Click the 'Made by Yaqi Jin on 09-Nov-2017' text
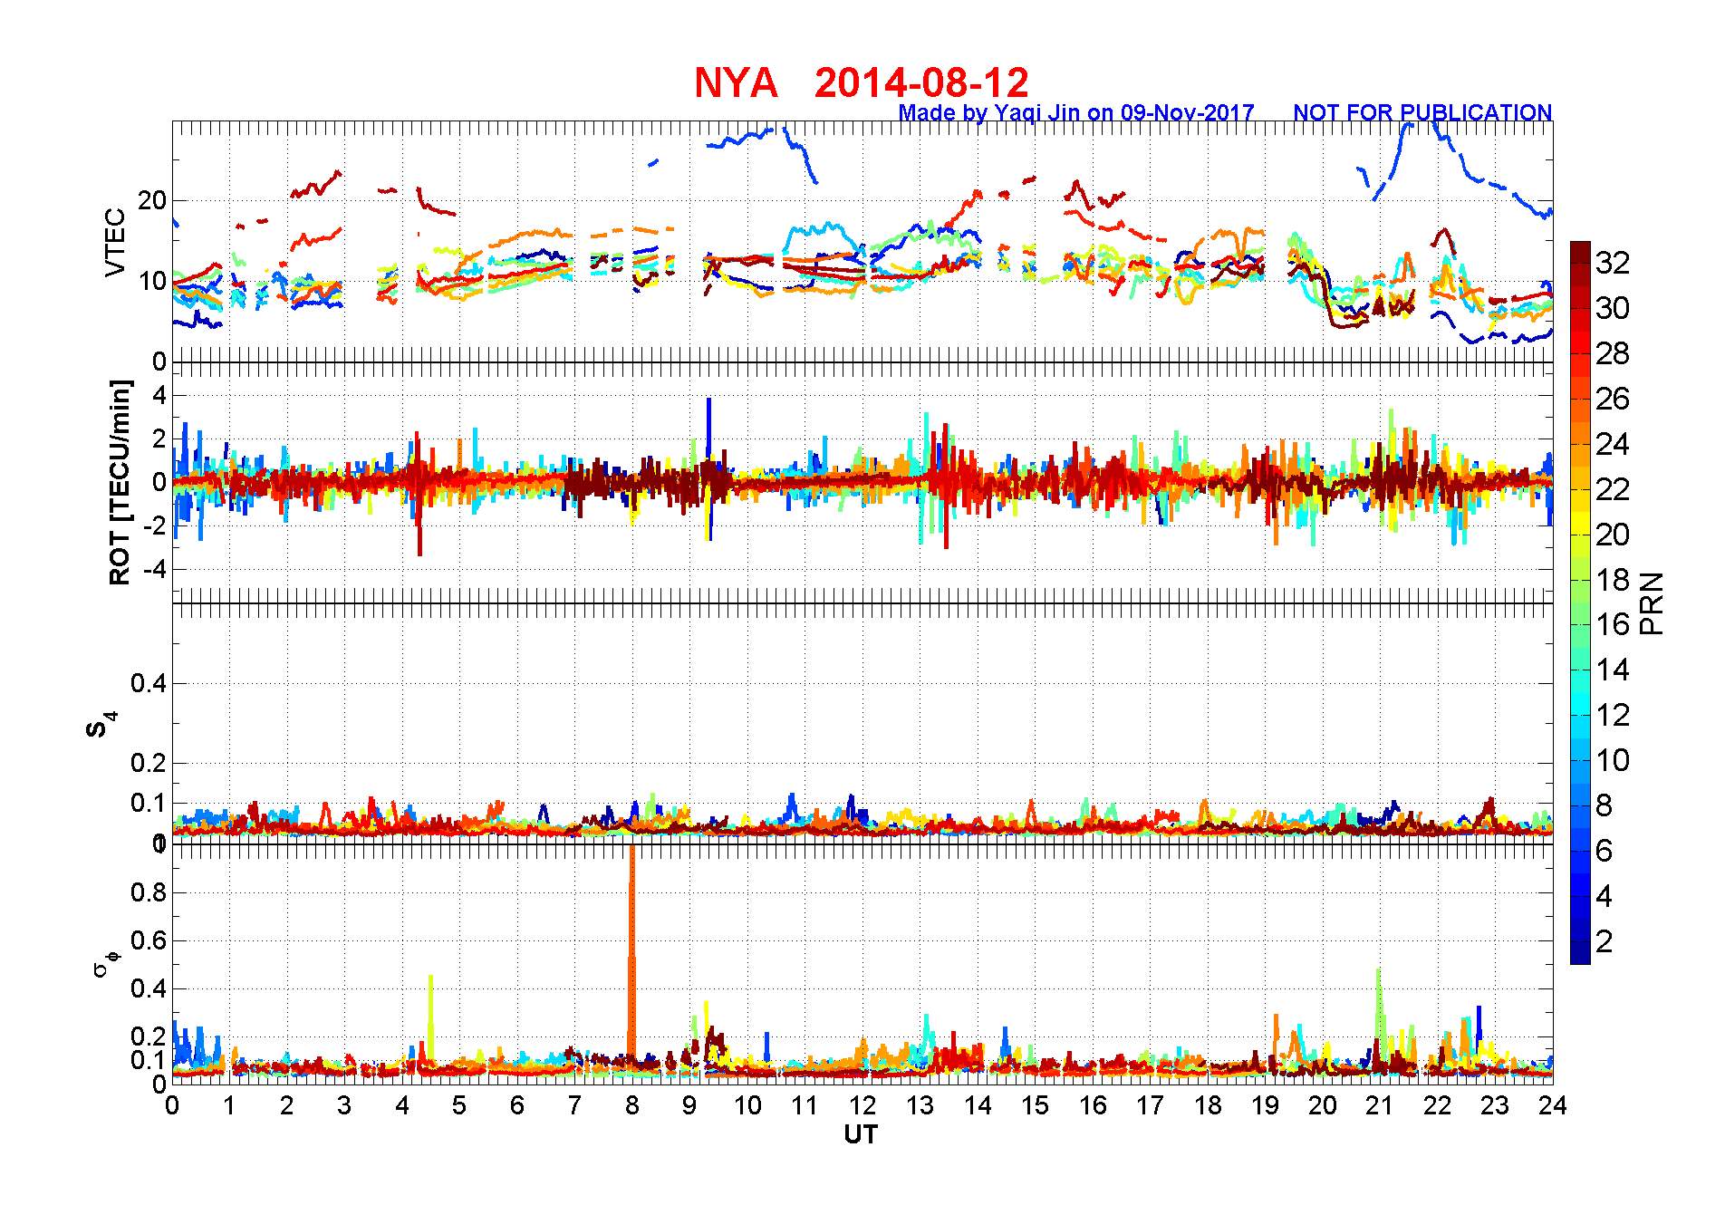Image resolution: width=1725 pixels, height=1205 pixels. click(x=1076, y=112)
